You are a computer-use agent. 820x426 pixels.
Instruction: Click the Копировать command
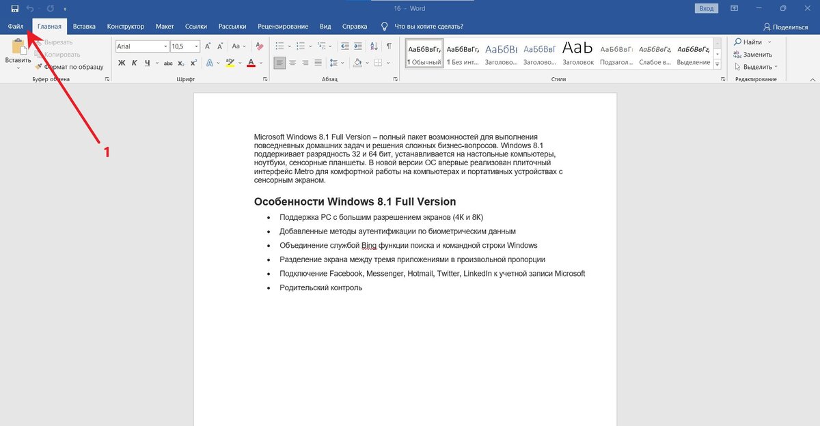tap(57, 55)
